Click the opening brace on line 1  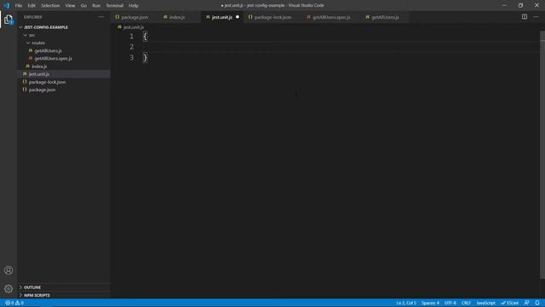coord(145,36)
